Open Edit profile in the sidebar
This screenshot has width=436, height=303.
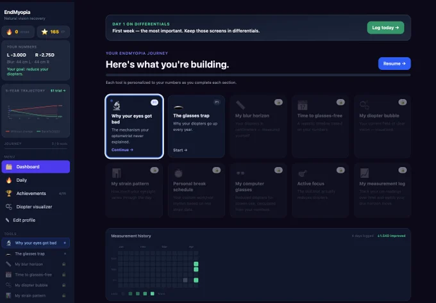tap(36, 220)
